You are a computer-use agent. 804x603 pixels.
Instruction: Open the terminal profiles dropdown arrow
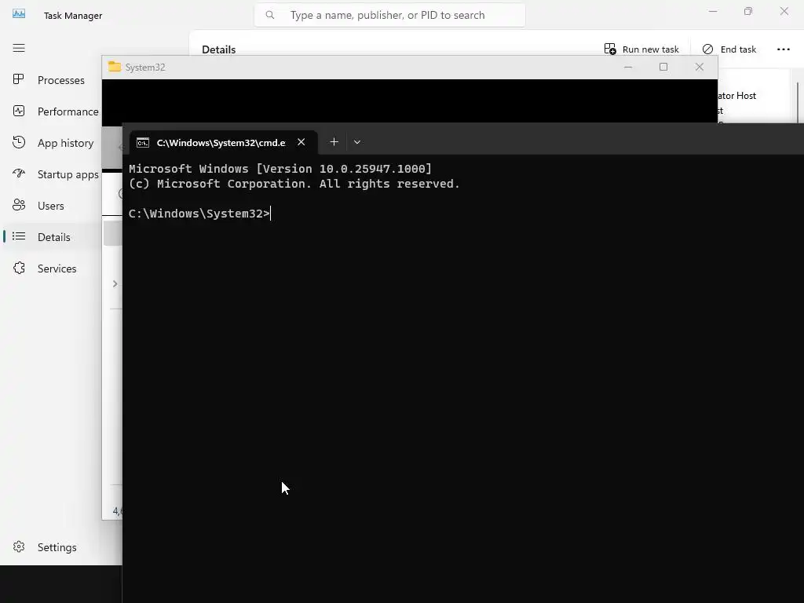point(357,142)
